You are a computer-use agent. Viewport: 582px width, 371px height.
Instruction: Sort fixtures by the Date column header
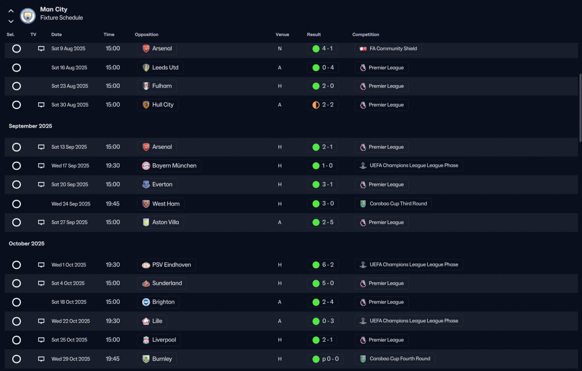pyautogui.click(x=56, y=35)
